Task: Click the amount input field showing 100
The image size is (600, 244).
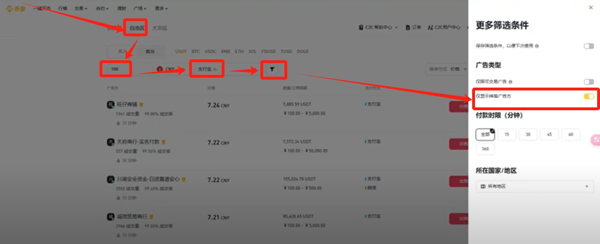Action: [116, 69]
